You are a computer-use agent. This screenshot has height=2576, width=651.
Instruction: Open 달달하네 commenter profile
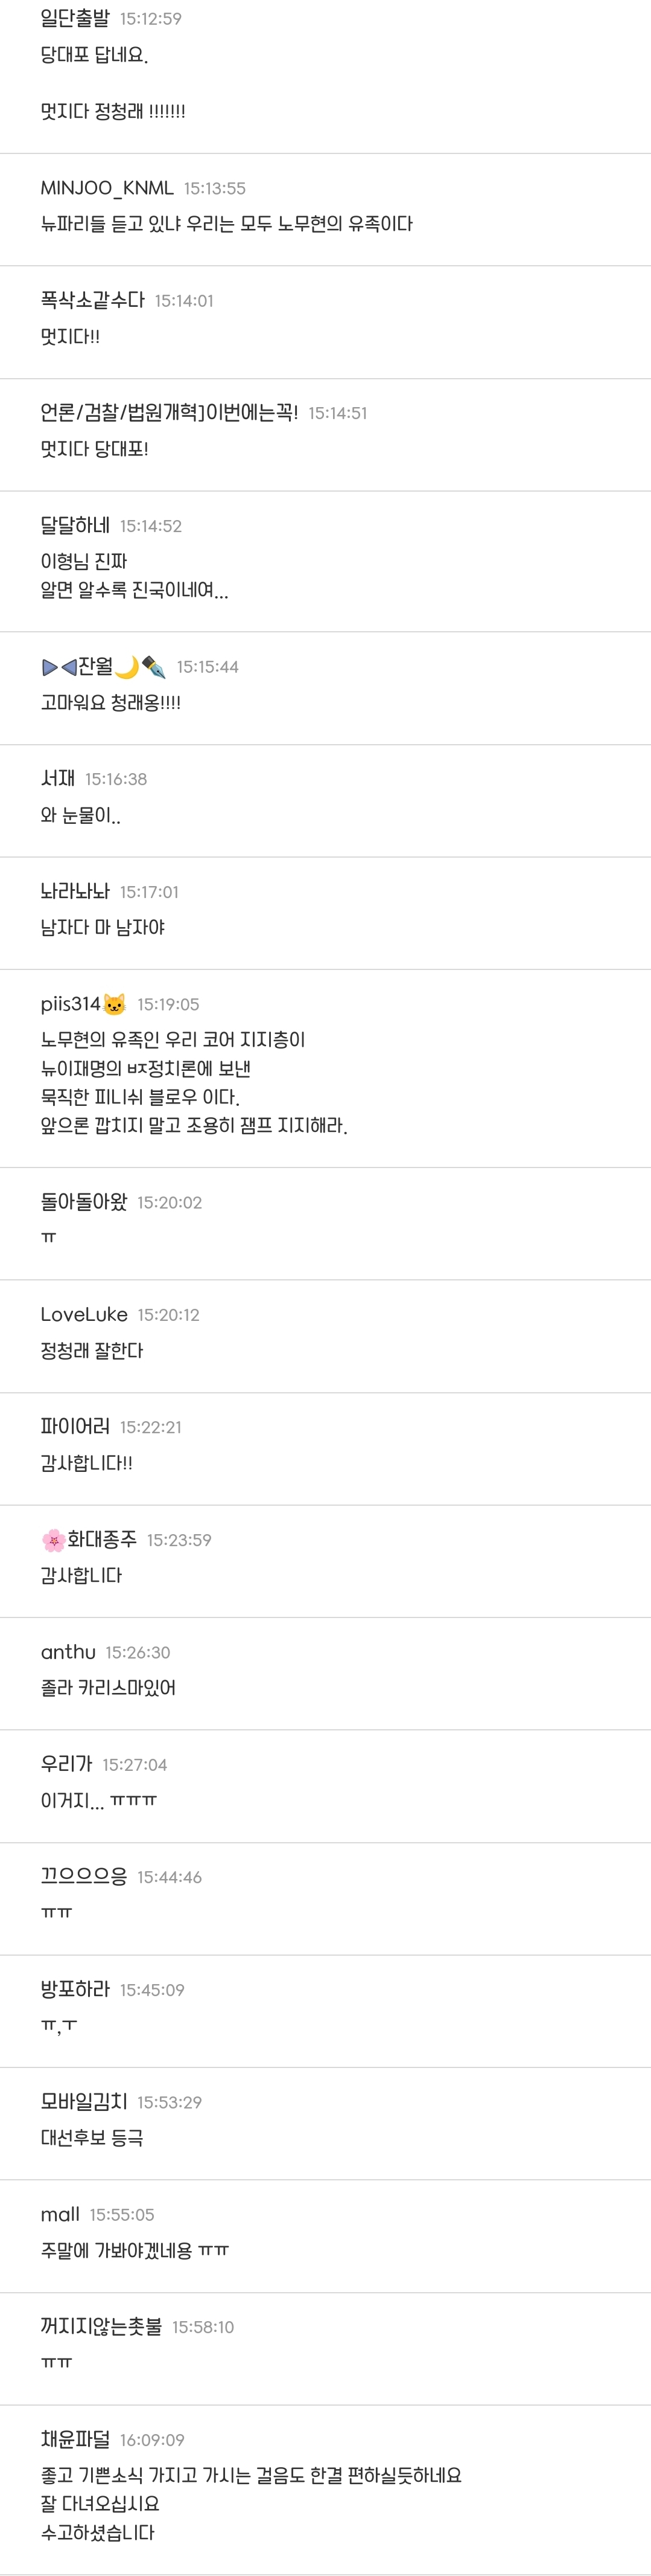(75, 526)
